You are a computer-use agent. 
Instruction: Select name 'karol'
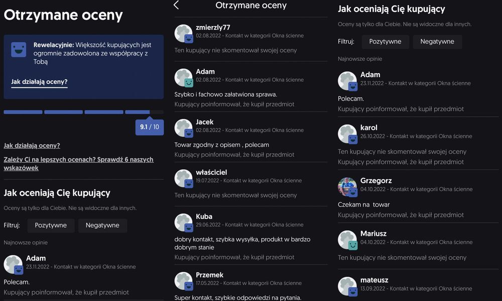point(369,127)
